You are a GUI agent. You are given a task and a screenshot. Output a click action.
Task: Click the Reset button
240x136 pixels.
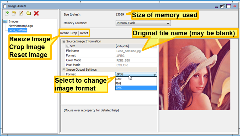click(x=84, y=33)
